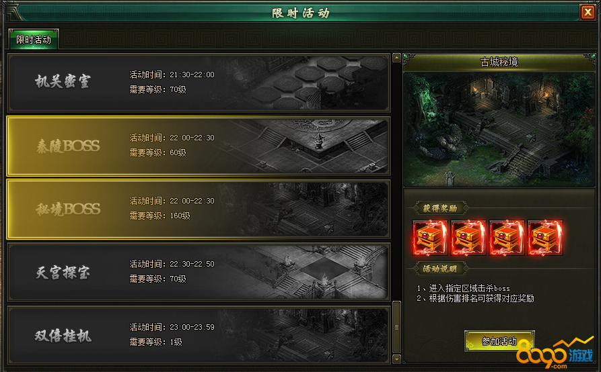Click the first treasure chest reward icon

(430, 238)
